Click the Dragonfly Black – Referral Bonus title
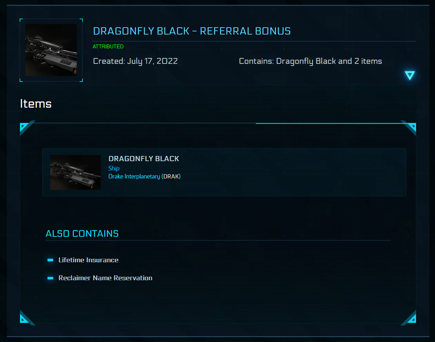Screen dimensions: 435x342 [x=192, y=31]
